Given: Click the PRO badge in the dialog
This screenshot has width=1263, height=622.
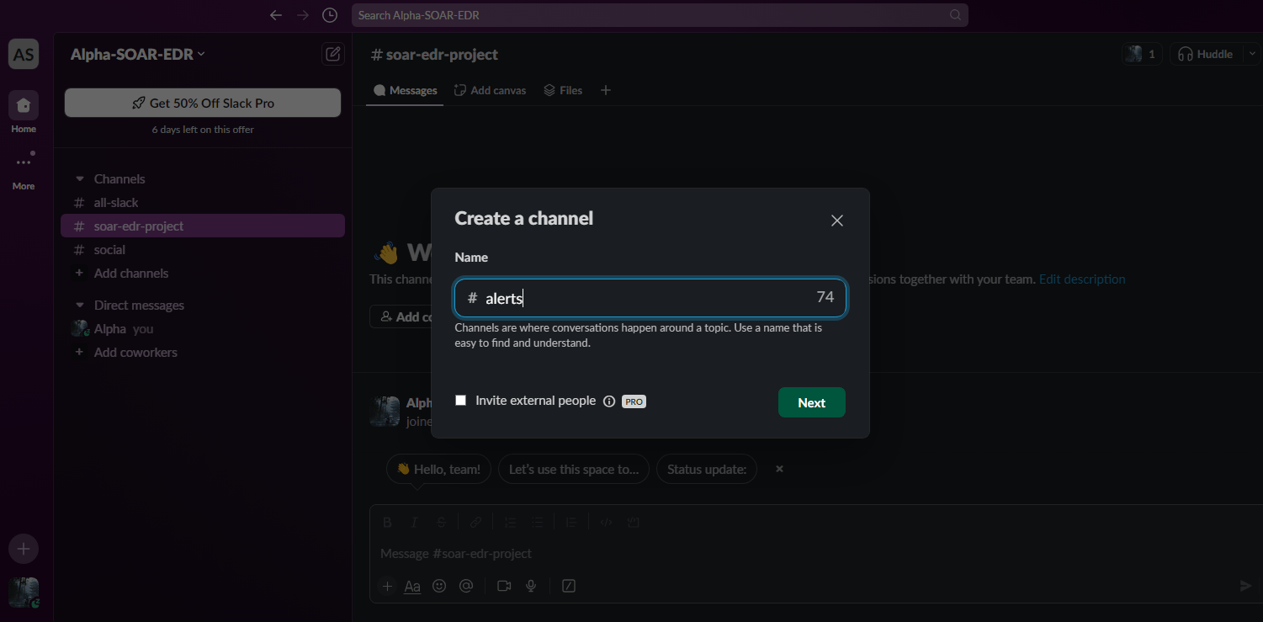Looking at the screenshot, I should [x=634, y=401].
